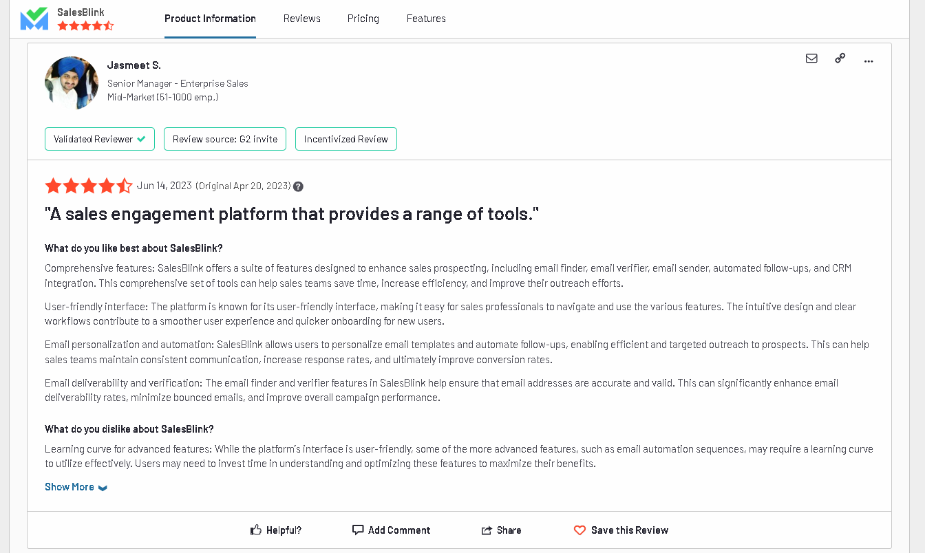The width and height of the screenshot is (925, 553).
Task: Click the 'Comprehensive features' paragraph
Action: pyautogui.click(x=448, y=276)
